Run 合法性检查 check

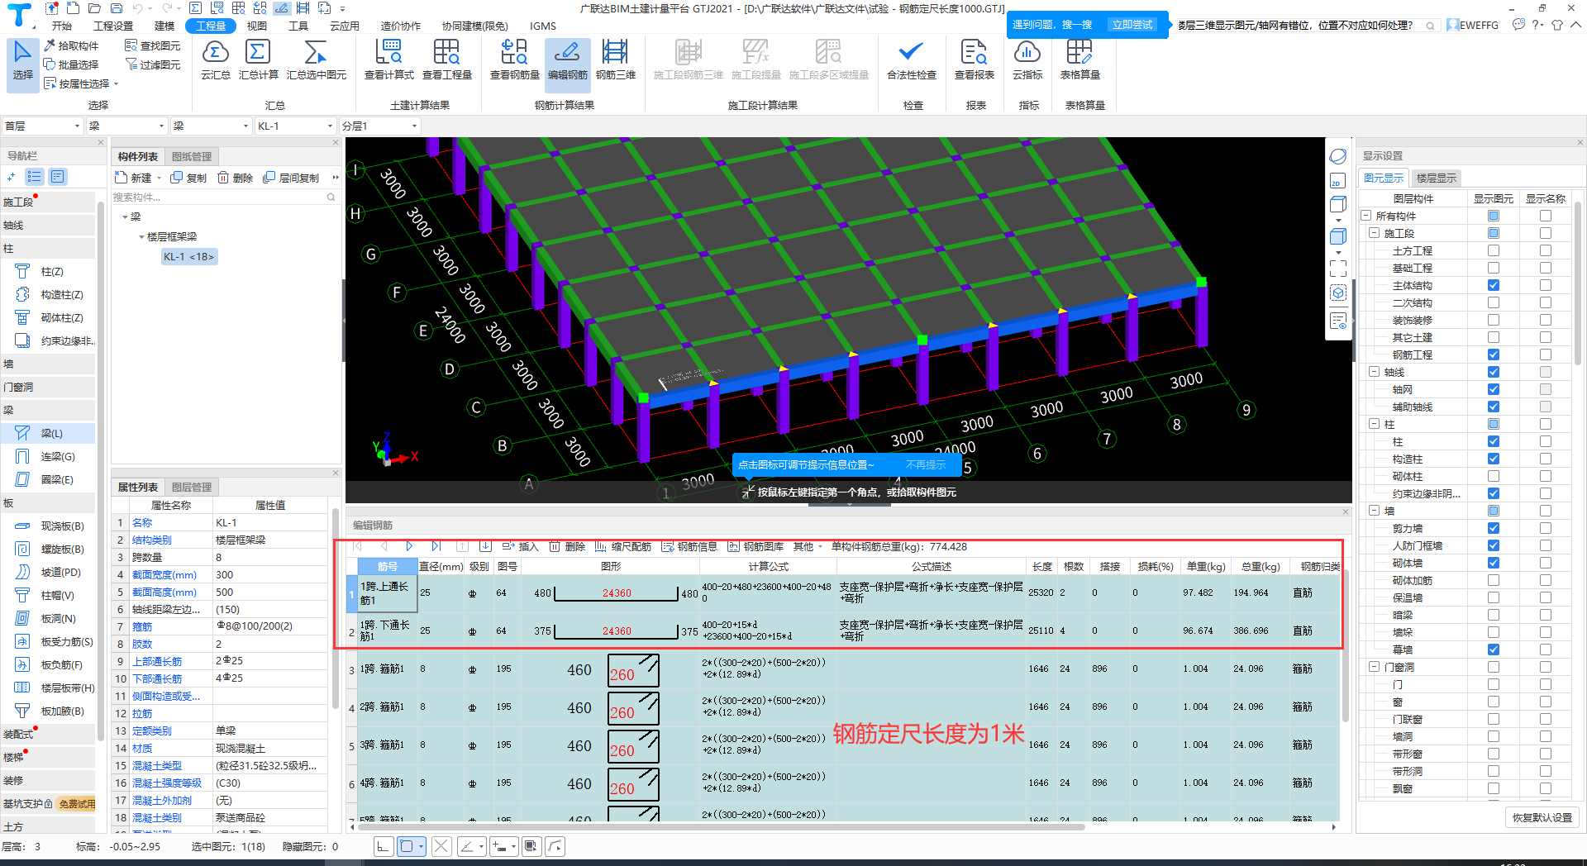tap(911, 59)
